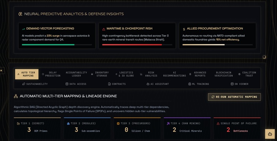Screen dimensions: 277x141
Task: Open the Maritime & Chokepoint Risk card
Action: (137, 36)
